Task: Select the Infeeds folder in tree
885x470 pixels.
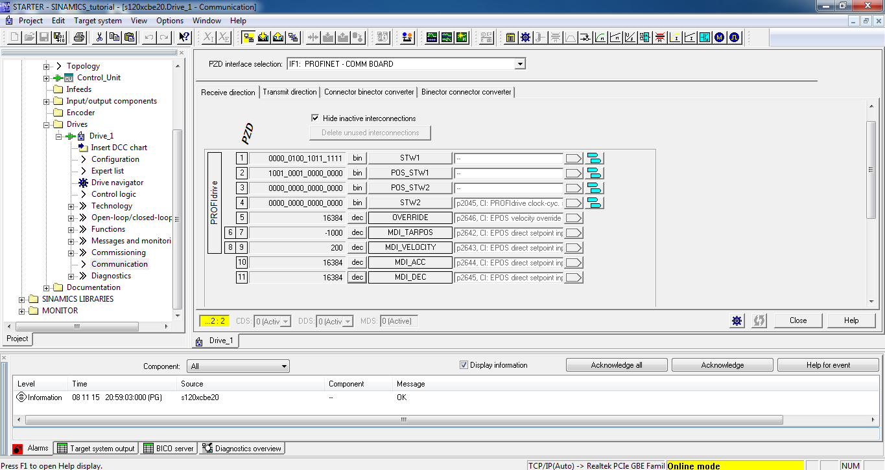Action: [x=78, y=89]
